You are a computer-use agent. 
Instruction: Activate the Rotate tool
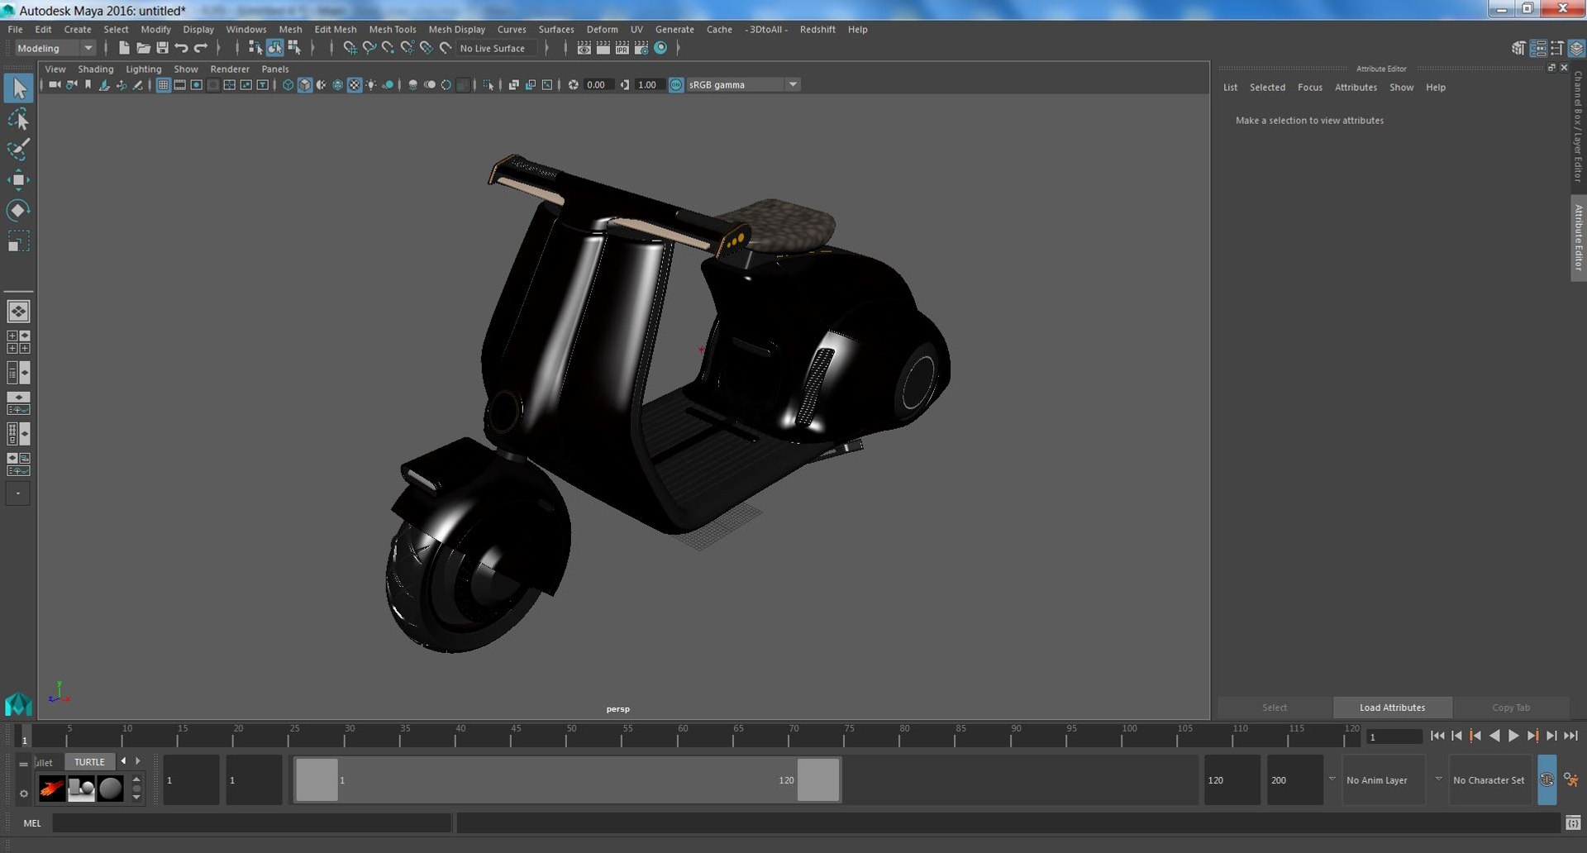point(18,211)
